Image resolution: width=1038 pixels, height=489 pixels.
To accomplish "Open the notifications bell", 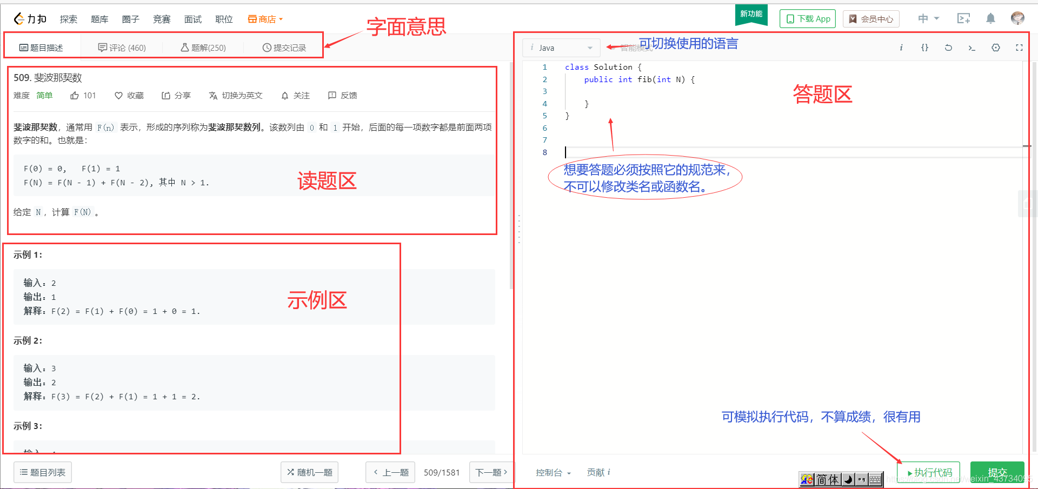I will pyautogui.click(x=990, y=18).
